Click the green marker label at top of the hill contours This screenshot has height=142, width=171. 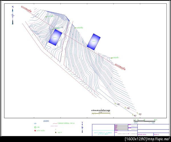(50, 16)
